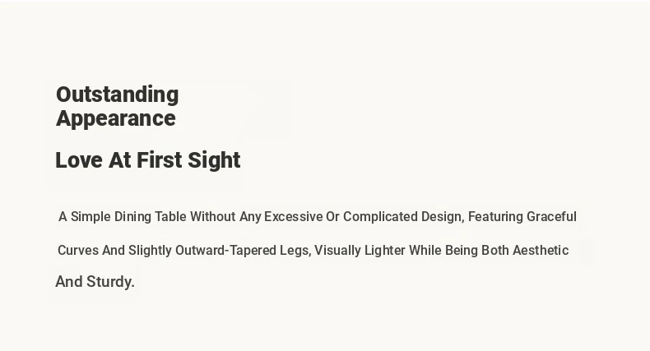Click the word 'First' in the subheading

tap(159, 160)
